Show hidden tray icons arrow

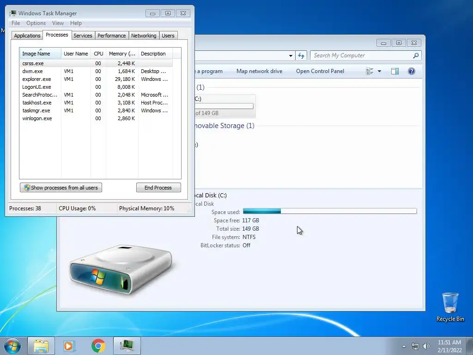[404, 346]
